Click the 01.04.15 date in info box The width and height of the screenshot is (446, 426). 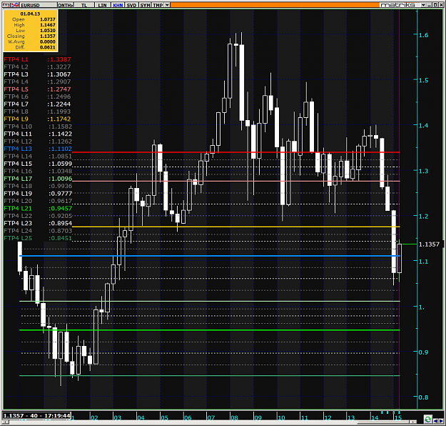(30, 14)
